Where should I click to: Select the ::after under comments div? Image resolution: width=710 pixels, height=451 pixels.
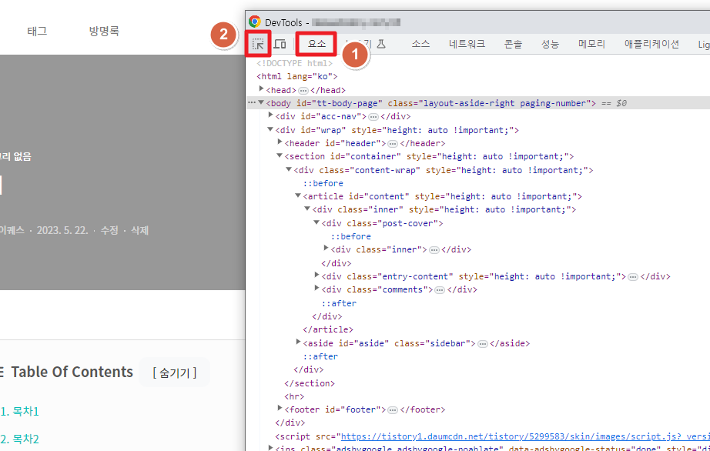[x=339, y=303]
